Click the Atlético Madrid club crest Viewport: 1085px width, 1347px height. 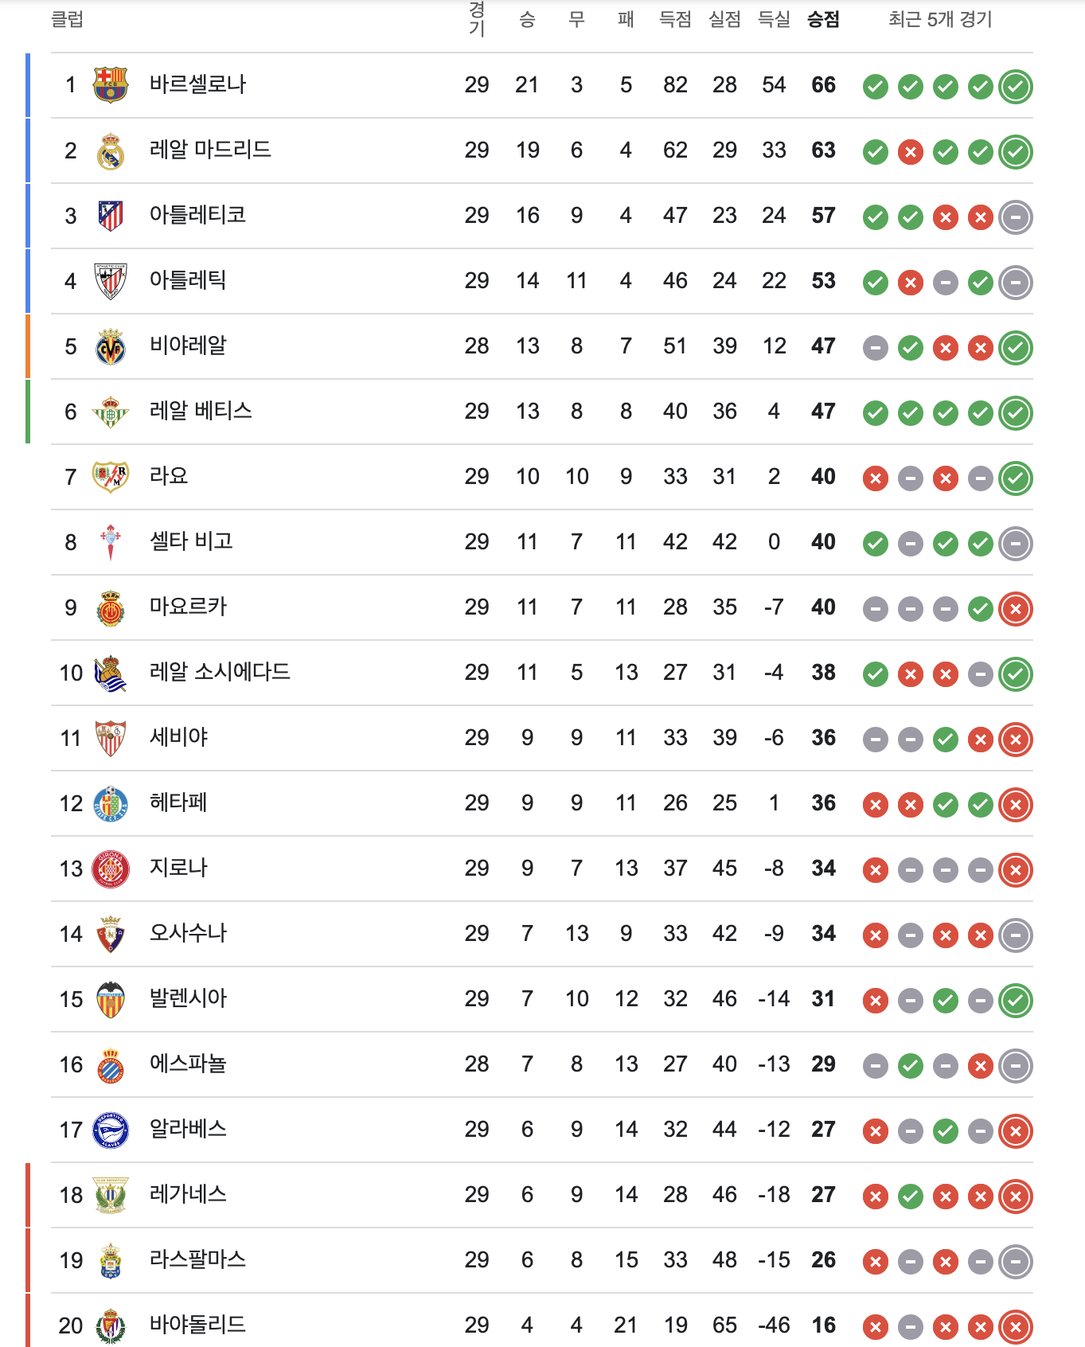coord(111,216)
